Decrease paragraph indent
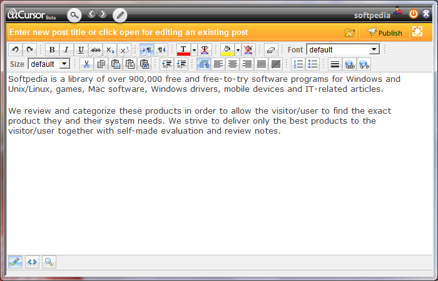438x281 pixels. pyautogui.click(x=167, y=64)
